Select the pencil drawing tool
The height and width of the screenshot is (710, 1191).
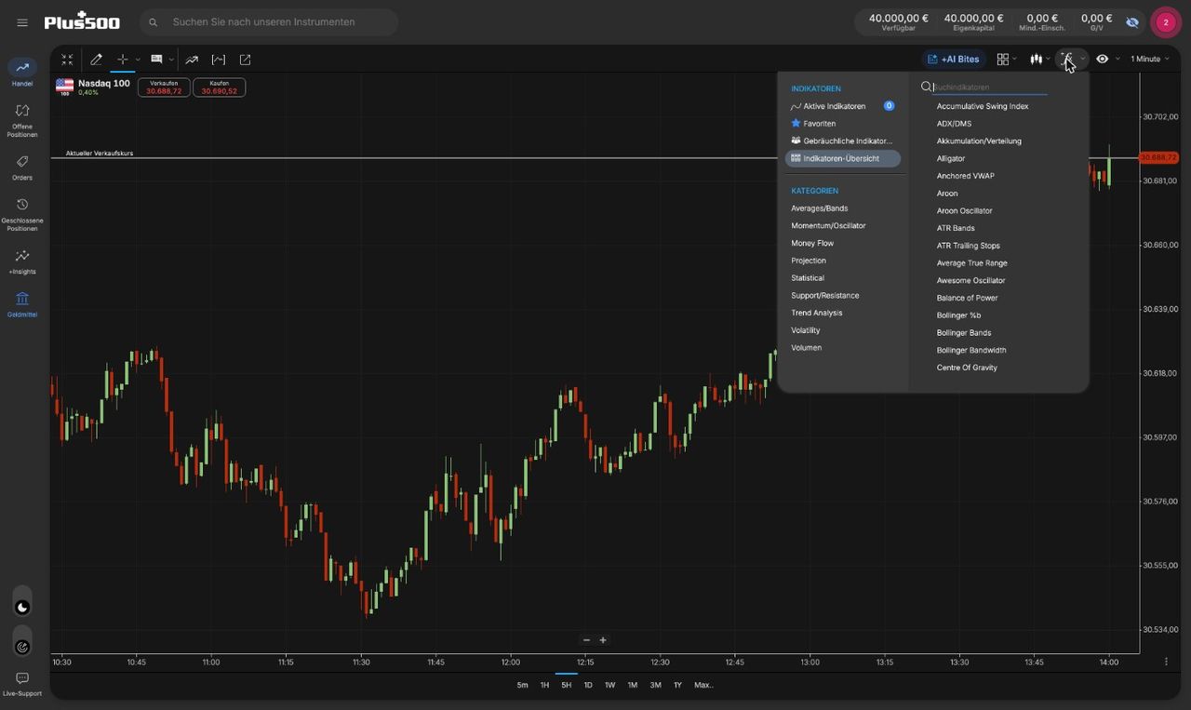coord(96,59)
